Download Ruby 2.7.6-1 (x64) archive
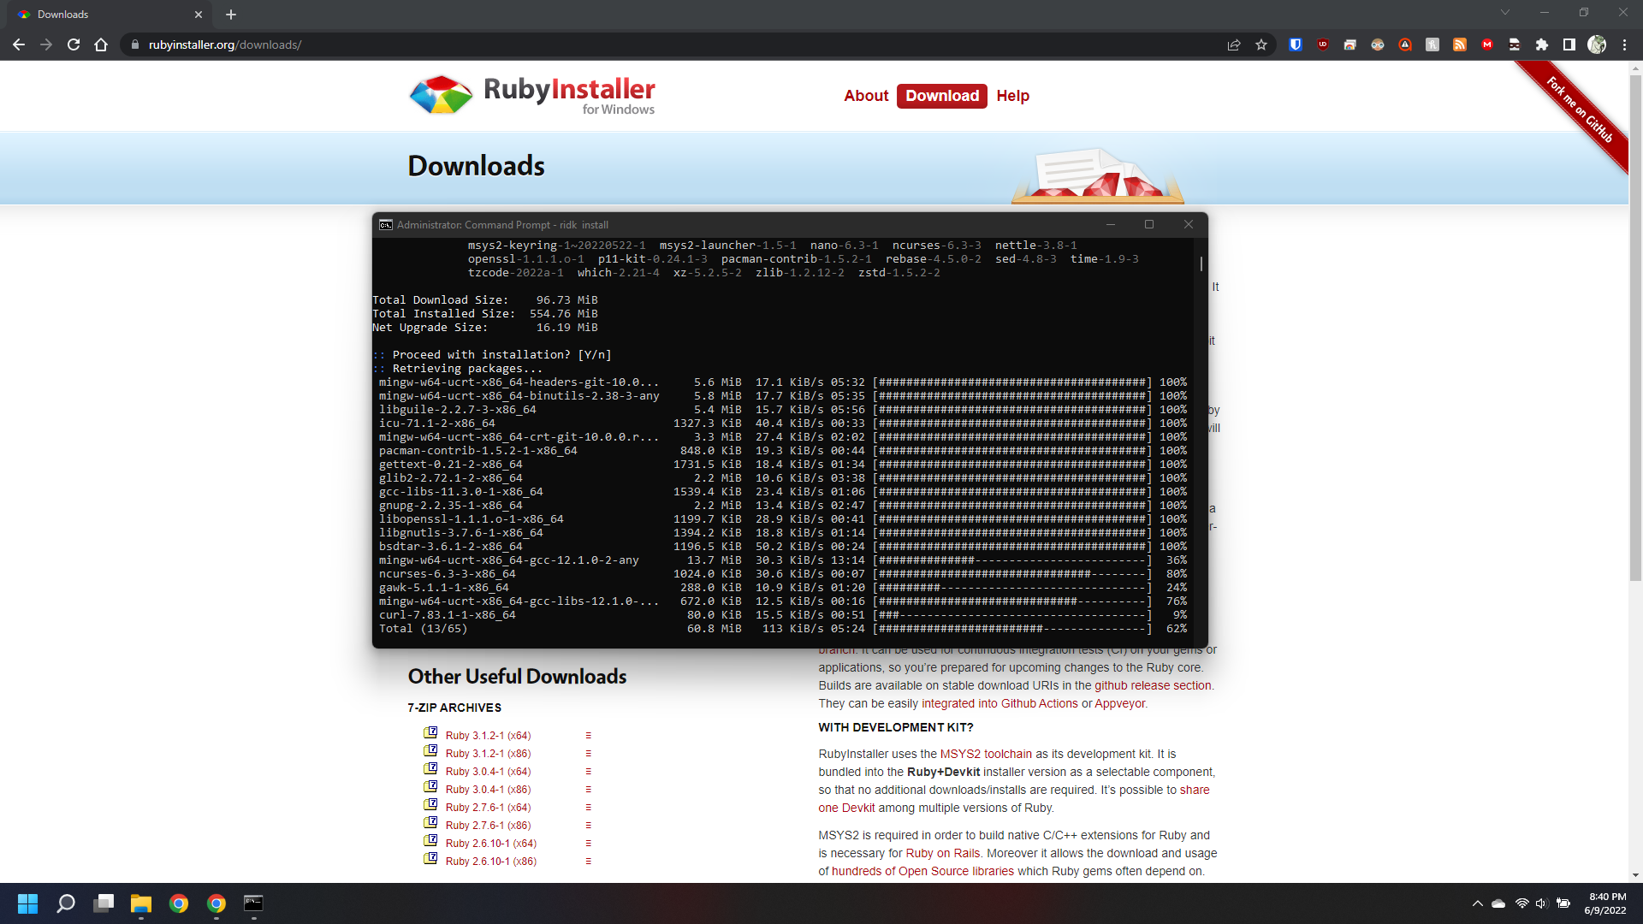Viewport: 1643px width, 924px height. click(x=488, y=808)
